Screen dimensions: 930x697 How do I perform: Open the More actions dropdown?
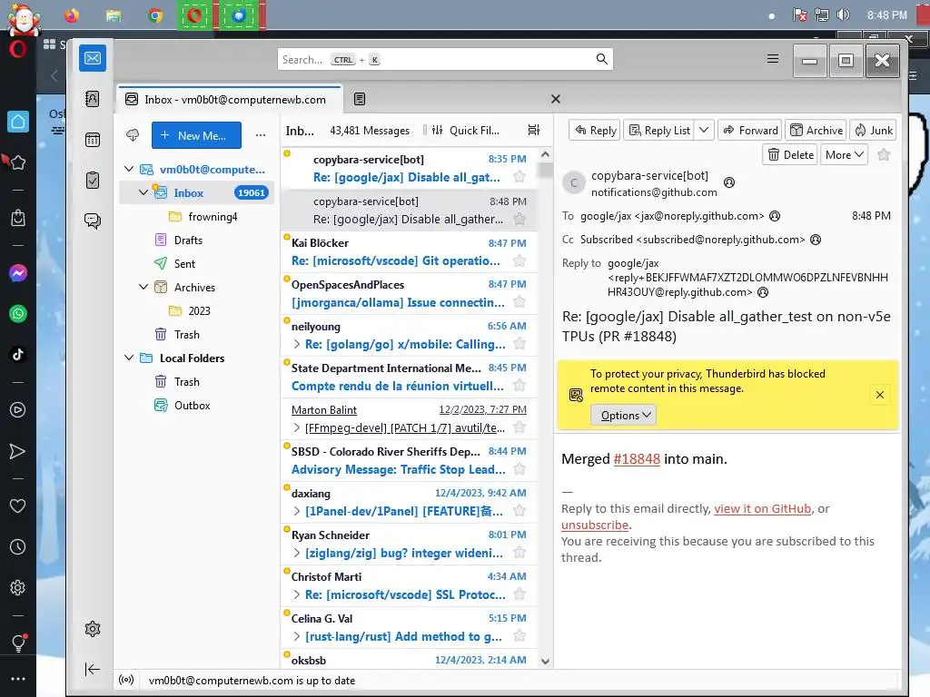[844, 155]
